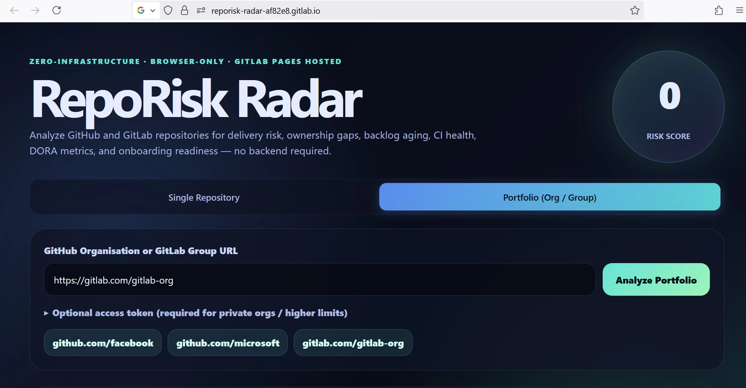The image size is (746, 388).
Task: Switch to the Single Repository tab
Action: click(x=204, y=197)
